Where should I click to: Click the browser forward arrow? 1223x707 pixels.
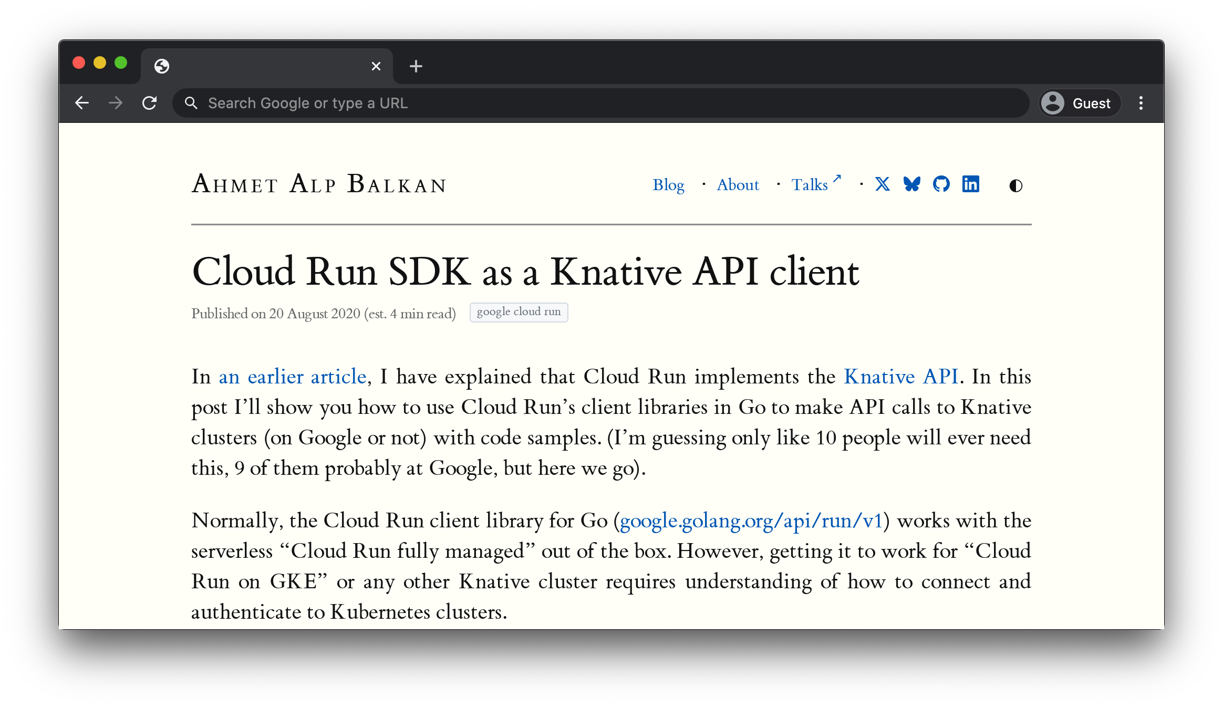(x=116, y=103)
